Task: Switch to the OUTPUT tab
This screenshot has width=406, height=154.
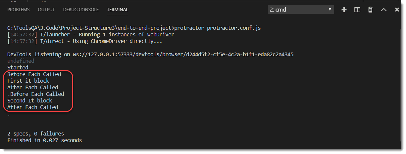Action: 46,10
